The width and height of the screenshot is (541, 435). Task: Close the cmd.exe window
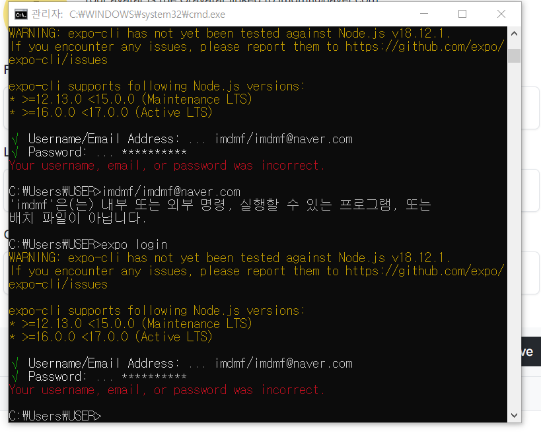501,14
